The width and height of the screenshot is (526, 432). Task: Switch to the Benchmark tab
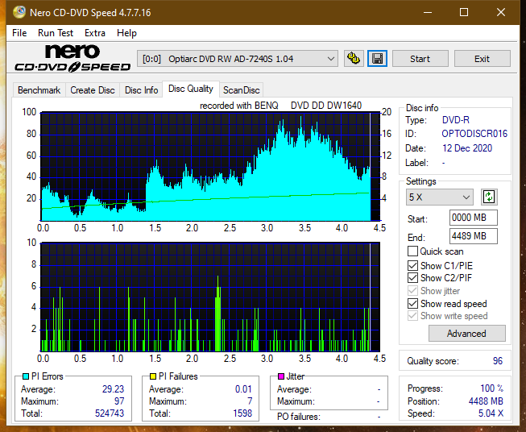(39, 90)
